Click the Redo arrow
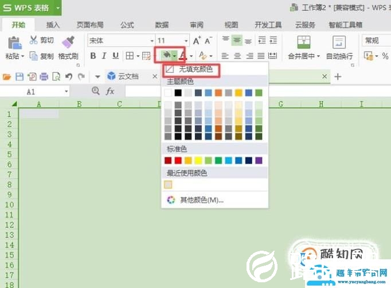 click(x=81, y=76)
